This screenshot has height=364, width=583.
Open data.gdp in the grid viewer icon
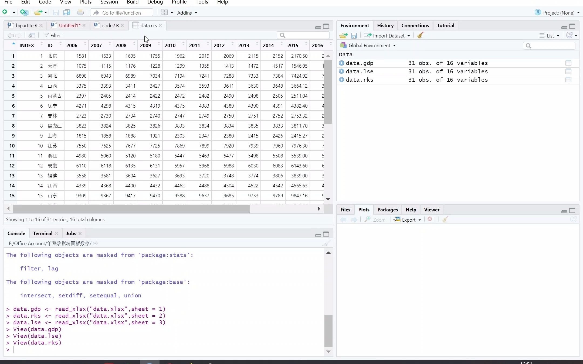click(568, 63)
